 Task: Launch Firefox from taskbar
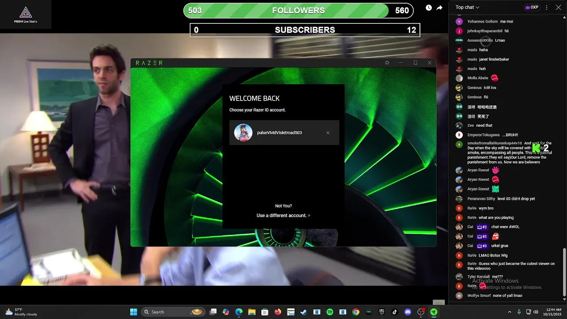point(278,312)
